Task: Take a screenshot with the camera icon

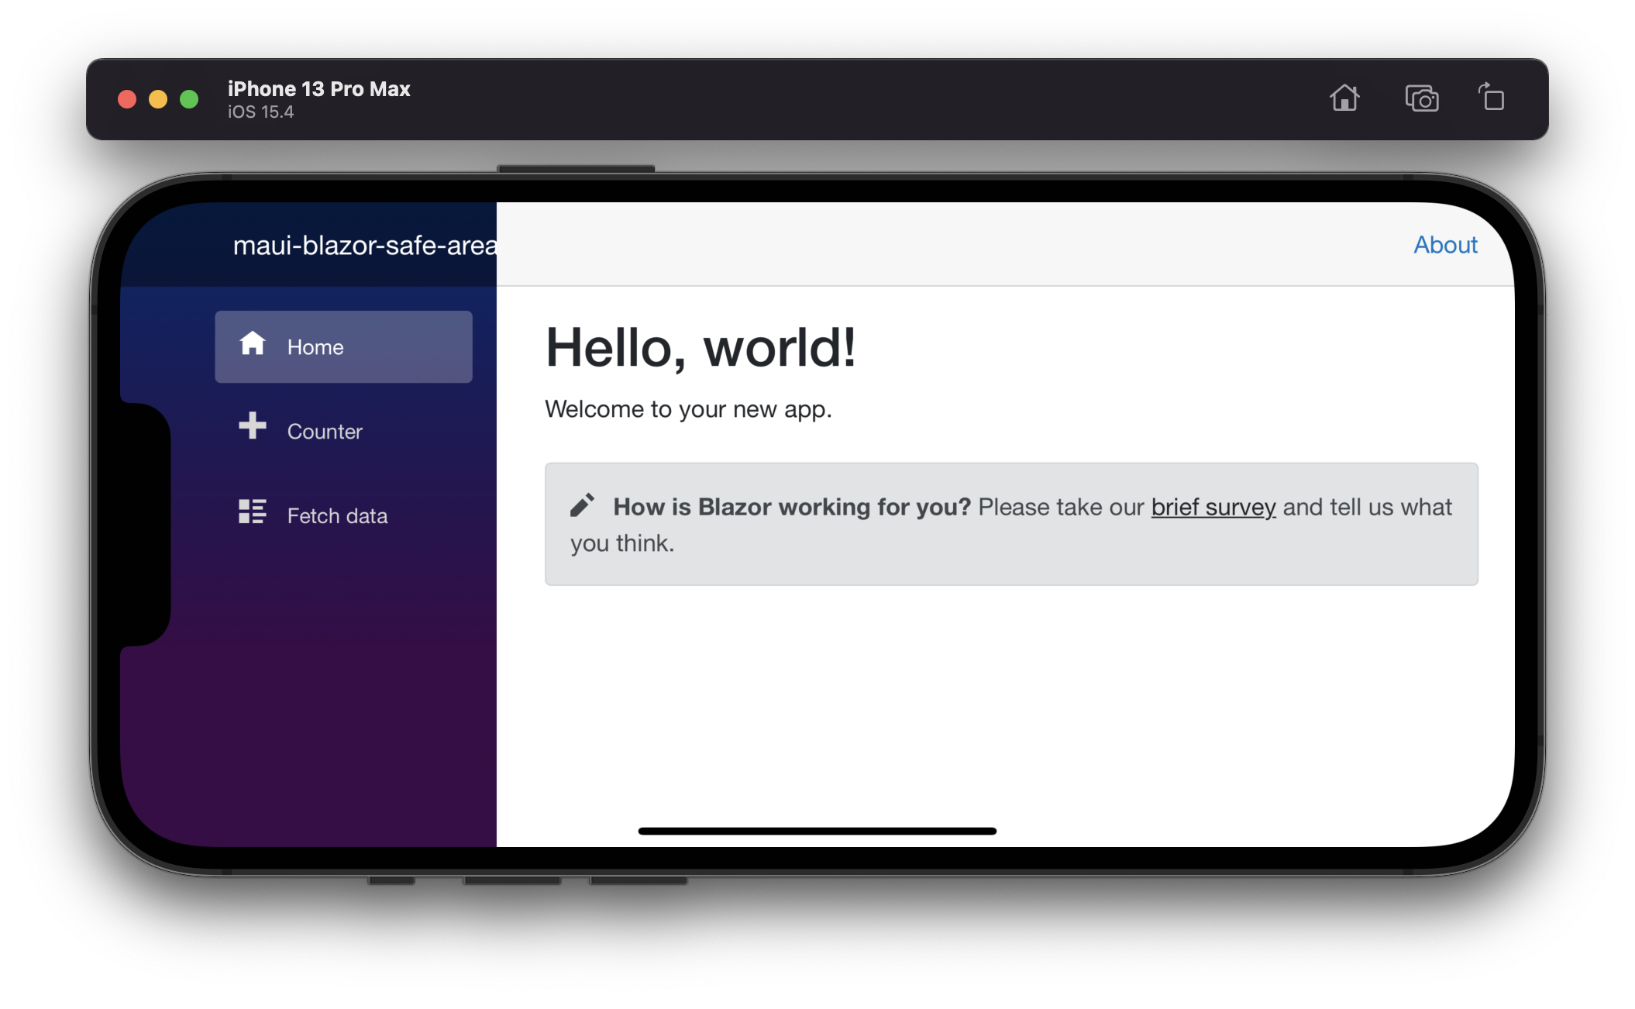Action: click(1421, 99)
